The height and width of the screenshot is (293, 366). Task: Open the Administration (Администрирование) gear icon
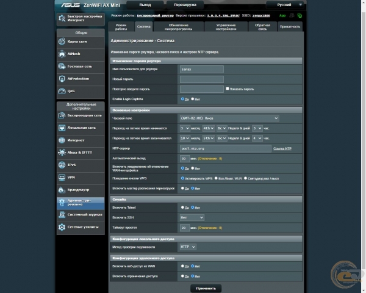62,202
